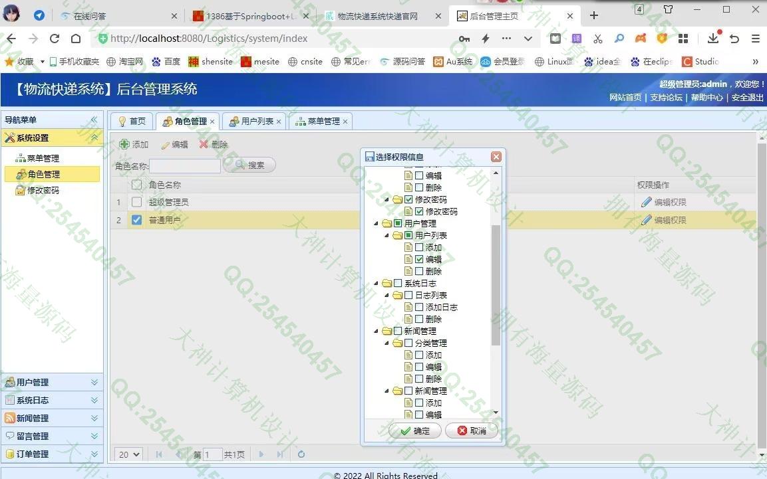Image resolution: width=767 pixels, height=479 pixels.
Task: Collapse 用户列表 node arrow in permission tree
Action: [387, 235]
